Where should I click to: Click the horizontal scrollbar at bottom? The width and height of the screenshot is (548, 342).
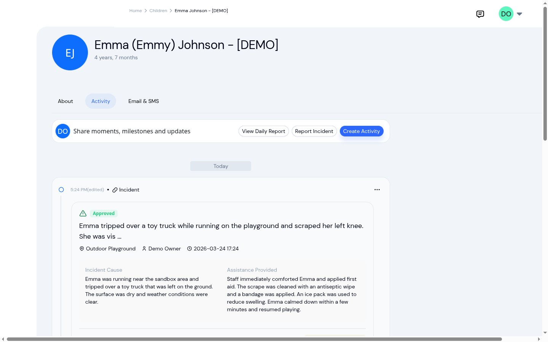click(254, 339)
